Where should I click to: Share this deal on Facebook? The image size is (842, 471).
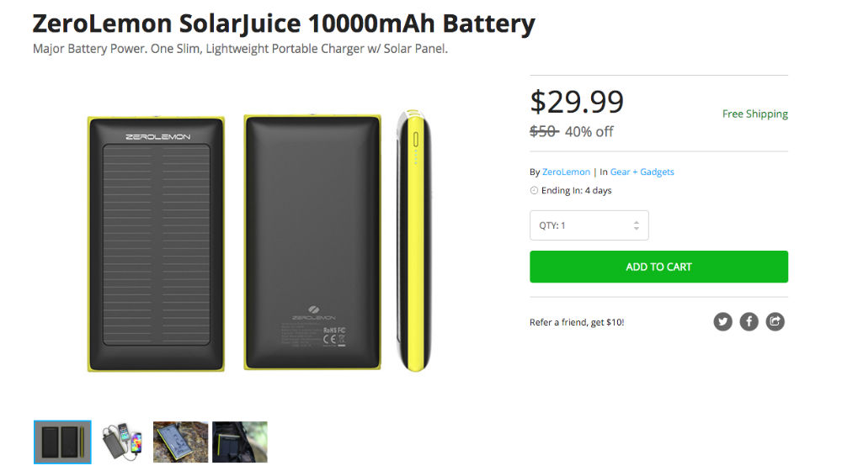click(749, 321)
